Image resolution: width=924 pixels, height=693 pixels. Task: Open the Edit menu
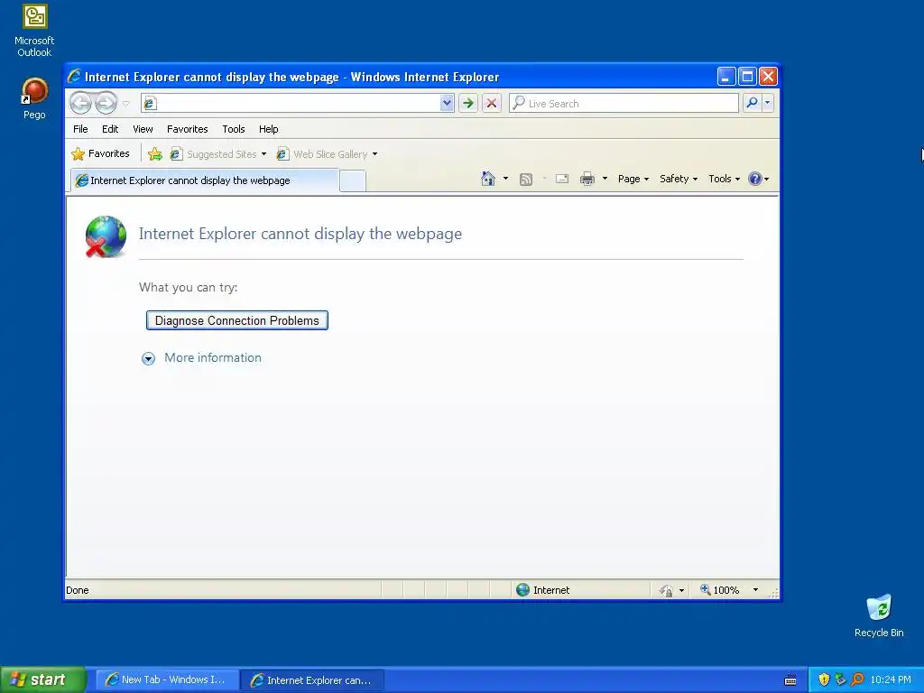click(109, 129)
